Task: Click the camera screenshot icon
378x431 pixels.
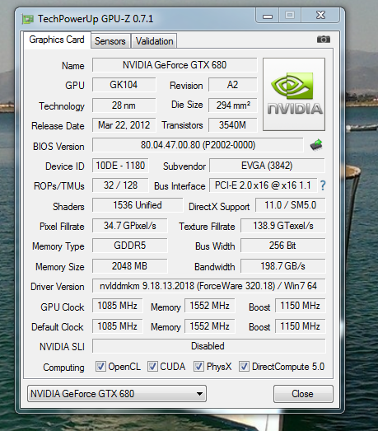Action: coord(324,40)
